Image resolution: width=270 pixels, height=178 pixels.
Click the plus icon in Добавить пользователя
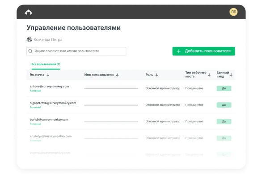tap(178, 51)
